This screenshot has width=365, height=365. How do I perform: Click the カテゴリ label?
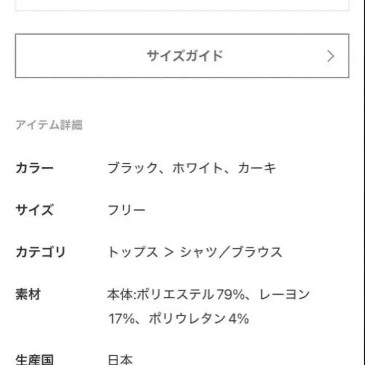point(41,252)
